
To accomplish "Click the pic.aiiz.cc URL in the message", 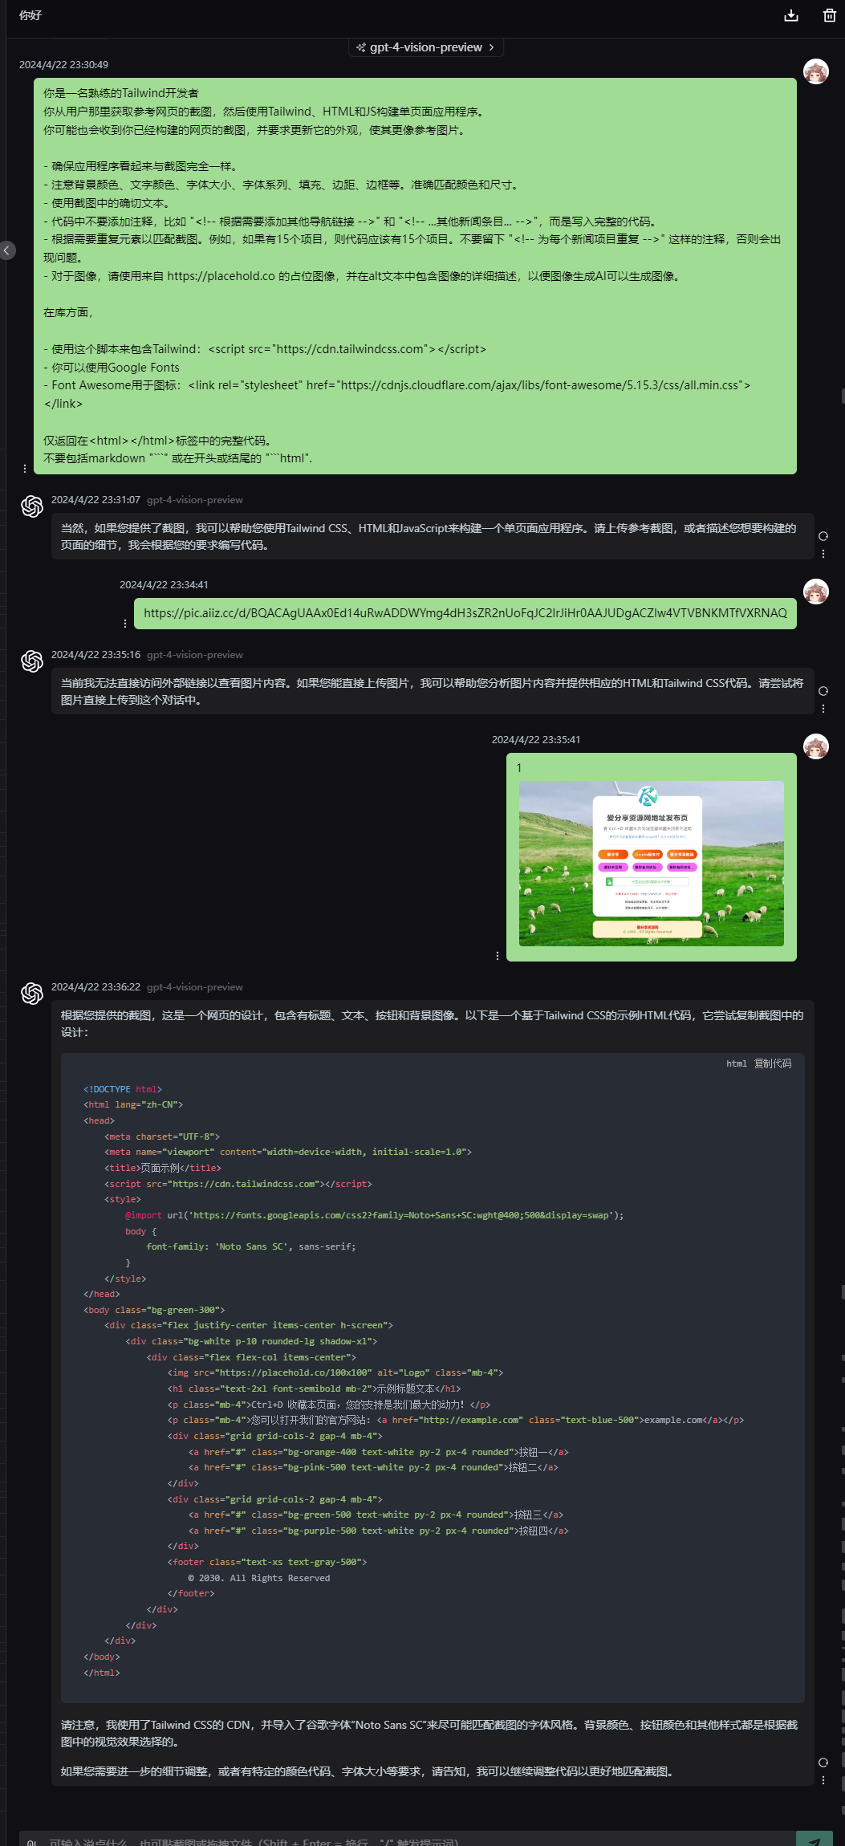I will [x=465, y=613].
